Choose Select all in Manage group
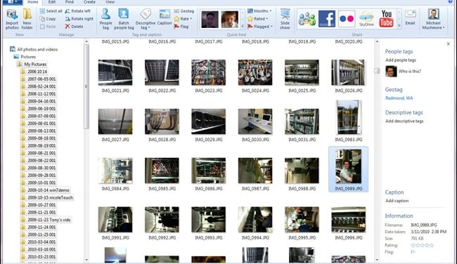The image size is (457, 264). (51, 11)
